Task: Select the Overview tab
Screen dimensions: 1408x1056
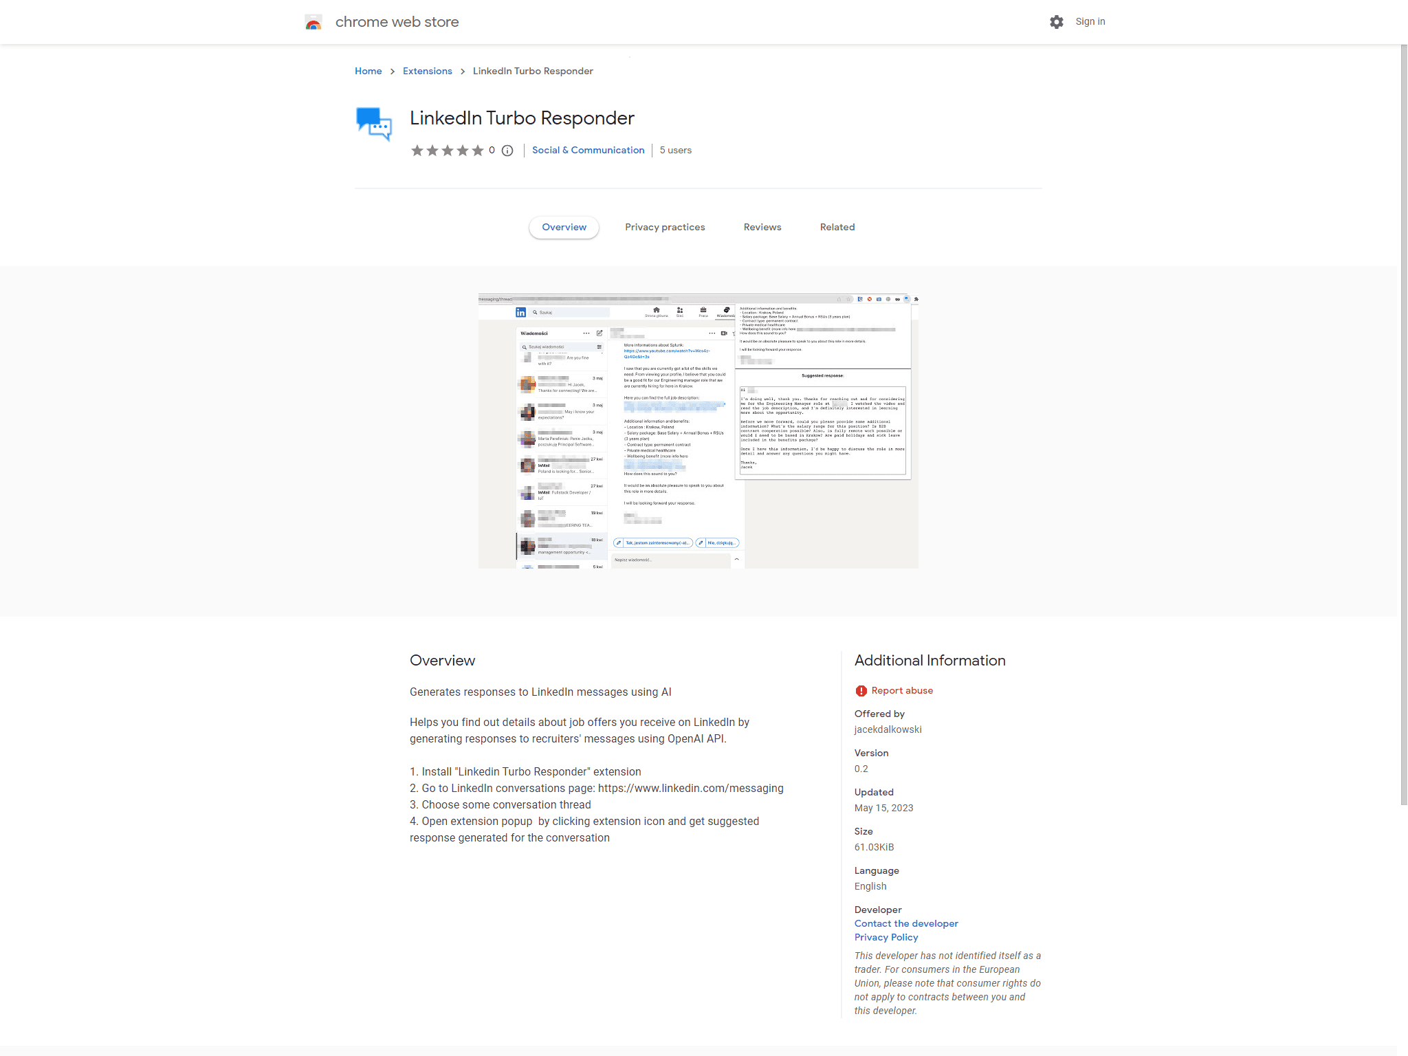Action: coord(564,227)
